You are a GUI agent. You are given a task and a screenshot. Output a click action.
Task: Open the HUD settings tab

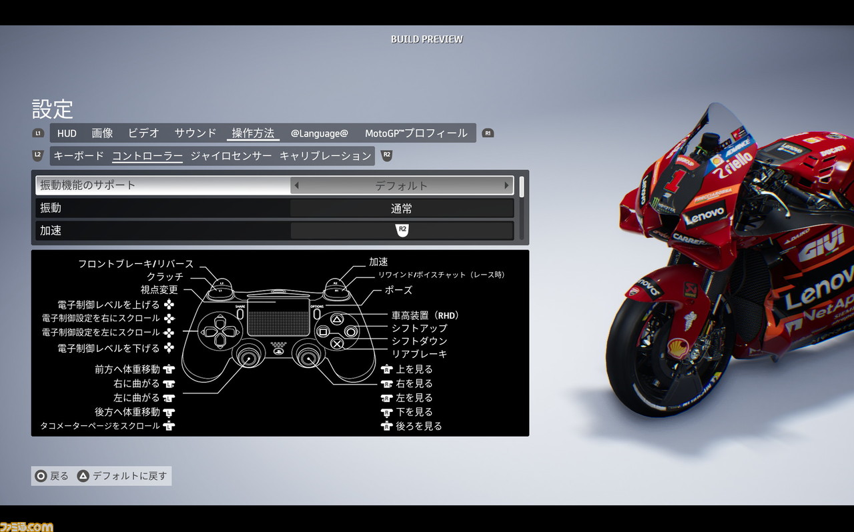pos(67,133)
